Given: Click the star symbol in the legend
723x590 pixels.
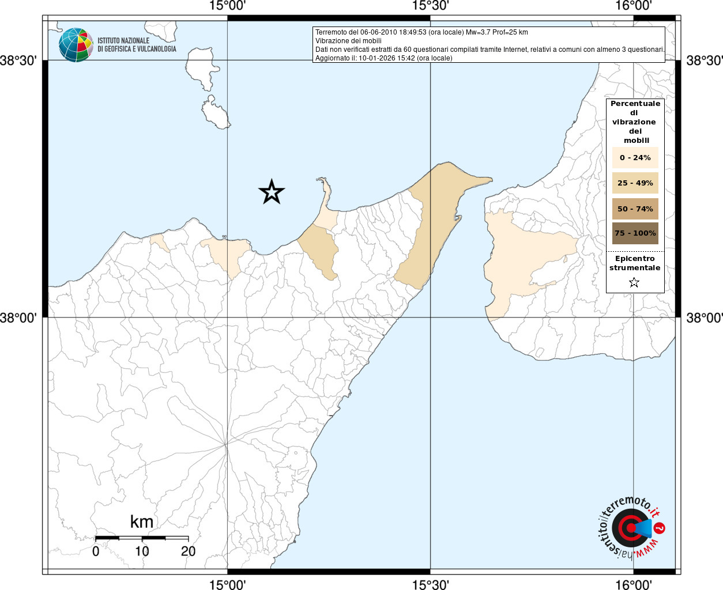Looking at the screenshot, I should [634, 282].
